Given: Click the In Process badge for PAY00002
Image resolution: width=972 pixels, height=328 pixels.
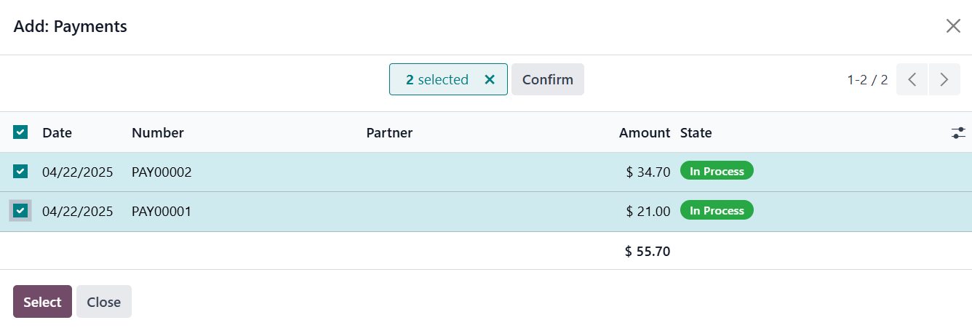Looking at the screenshot, I should click(x=717, y=172).
